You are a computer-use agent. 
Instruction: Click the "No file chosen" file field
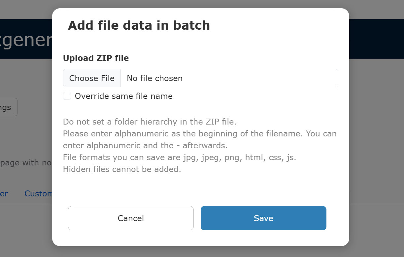point(229,78)
